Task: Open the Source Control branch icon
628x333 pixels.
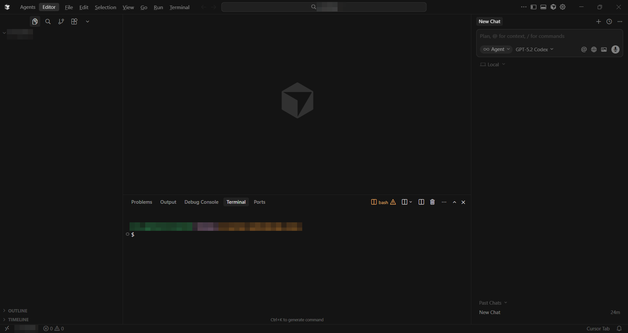Action: tap(61, 22)
